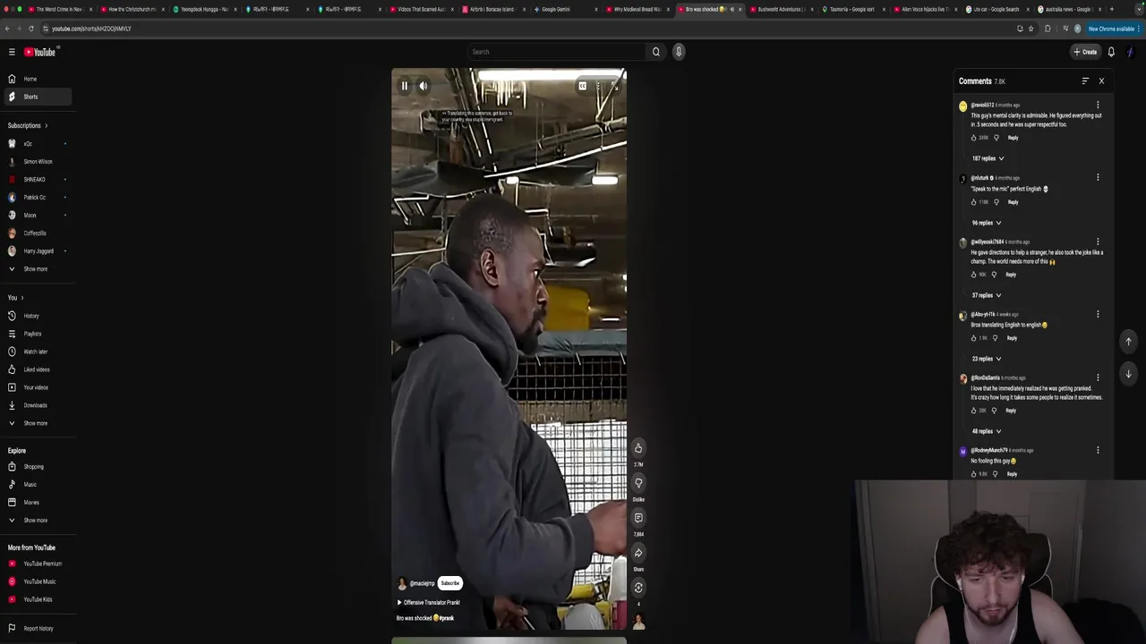Screen dimensions: 1146x644
Task: Expand the 96 replies thread
Action: 986,223
